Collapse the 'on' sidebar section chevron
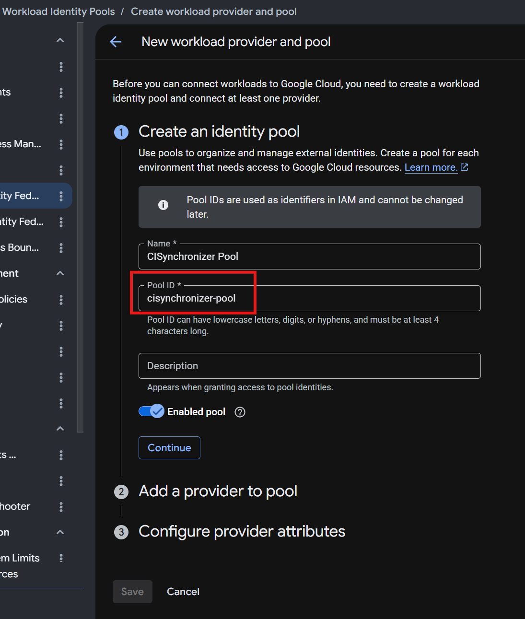525x619 pixels. click(x=60, y=532)
